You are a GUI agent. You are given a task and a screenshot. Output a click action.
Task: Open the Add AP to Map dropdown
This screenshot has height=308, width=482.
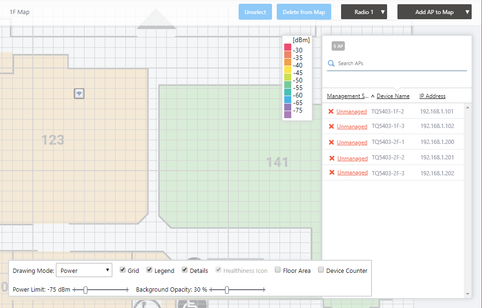[x=434, y=12]
